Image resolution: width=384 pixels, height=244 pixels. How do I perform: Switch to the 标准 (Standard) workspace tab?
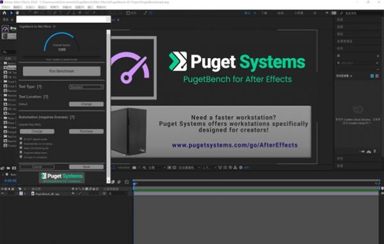(x=280, y=13)
